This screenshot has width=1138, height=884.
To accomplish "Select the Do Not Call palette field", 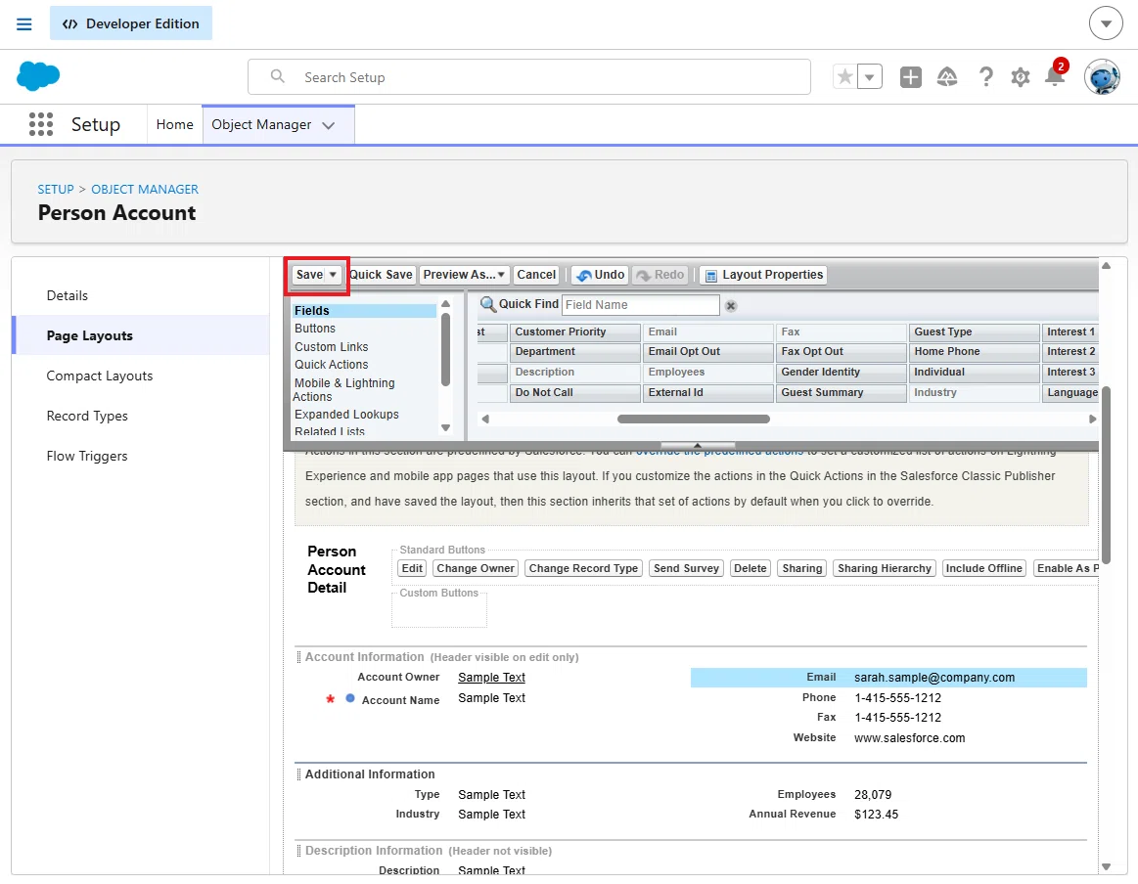I will tap(574, 393).
